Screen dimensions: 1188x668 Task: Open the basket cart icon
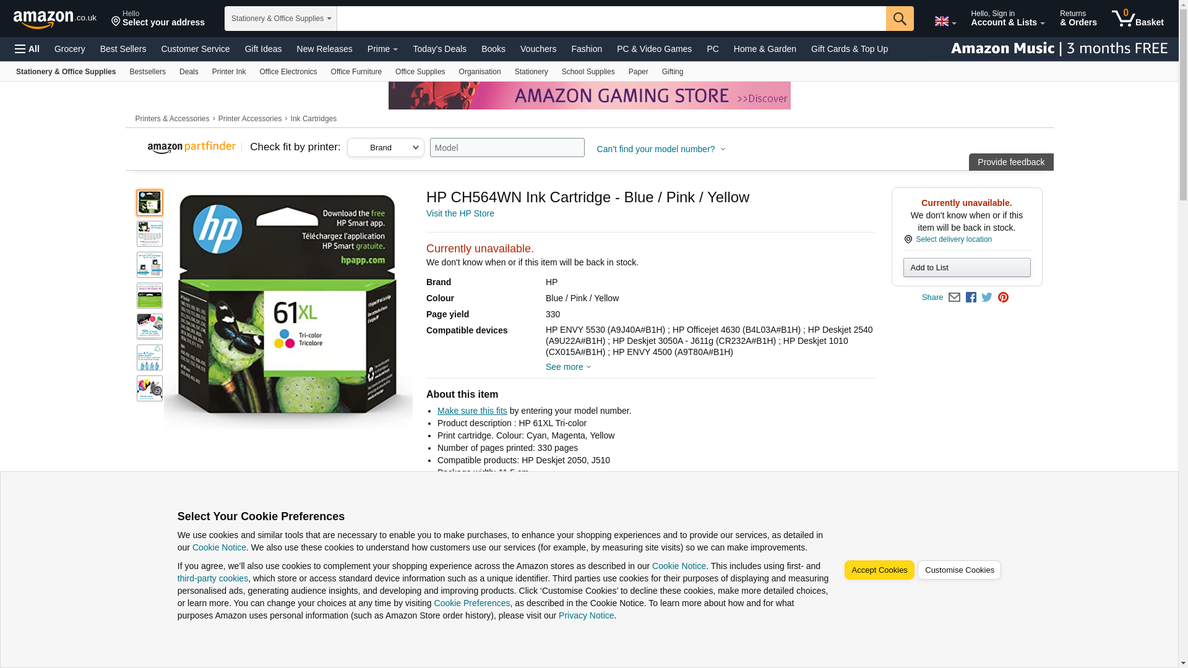pyautogui.click(x=1137, y=19)
